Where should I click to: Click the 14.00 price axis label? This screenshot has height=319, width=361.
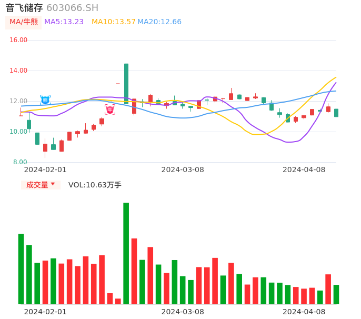[18, 71]
